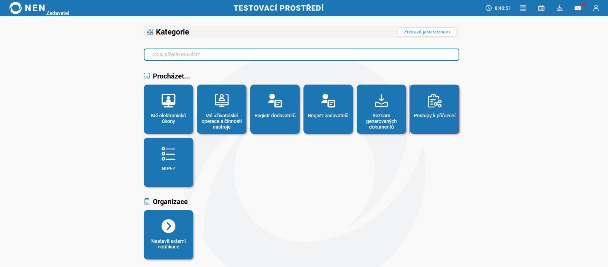Click the Kategorie grid icon
Viewport: 608px width, 267px height.
point(150,32)
